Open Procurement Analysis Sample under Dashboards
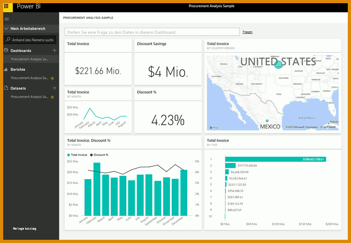The height and width of the screenshot is (243, 351). coord(30,59)
